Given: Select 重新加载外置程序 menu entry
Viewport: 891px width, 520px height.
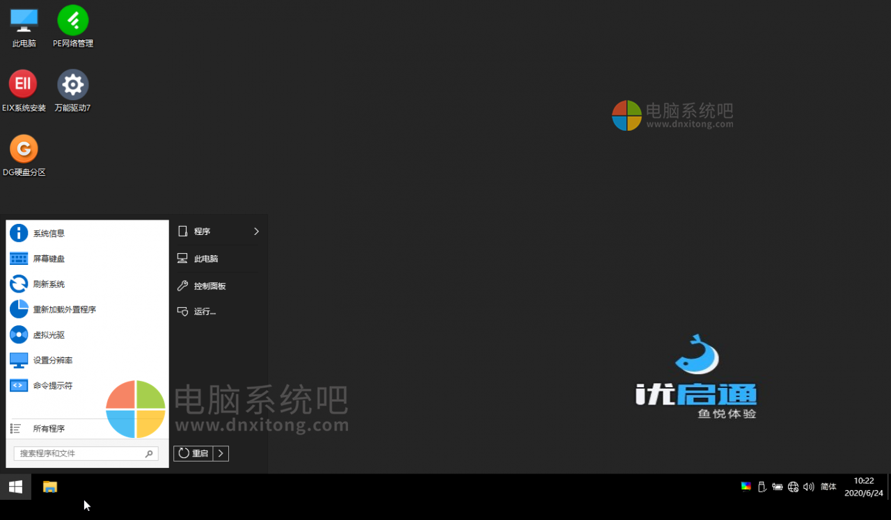Looking at the screenshot, I should (87, 309).
